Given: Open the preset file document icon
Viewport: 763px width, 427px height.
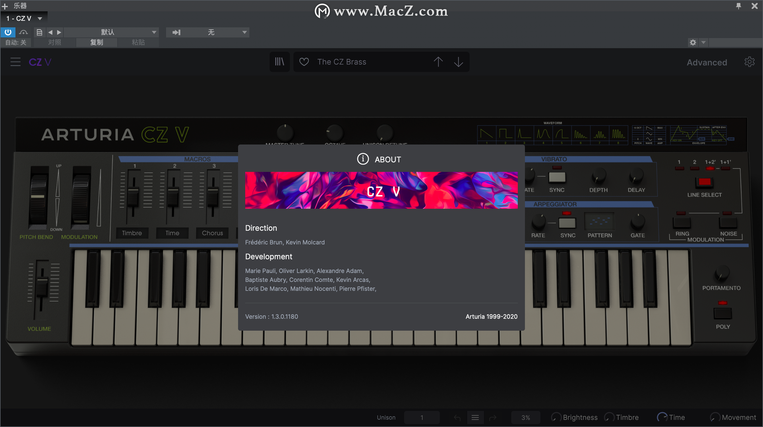Looking at the screenshot, I should click(x=39, y=32).
